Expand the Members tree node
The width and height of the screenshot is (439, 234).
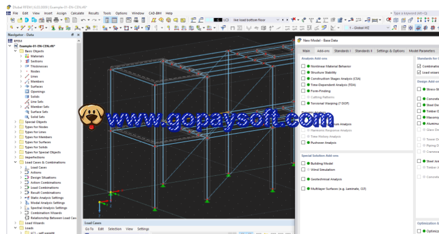pyautogui.click(x=21, y=81)
